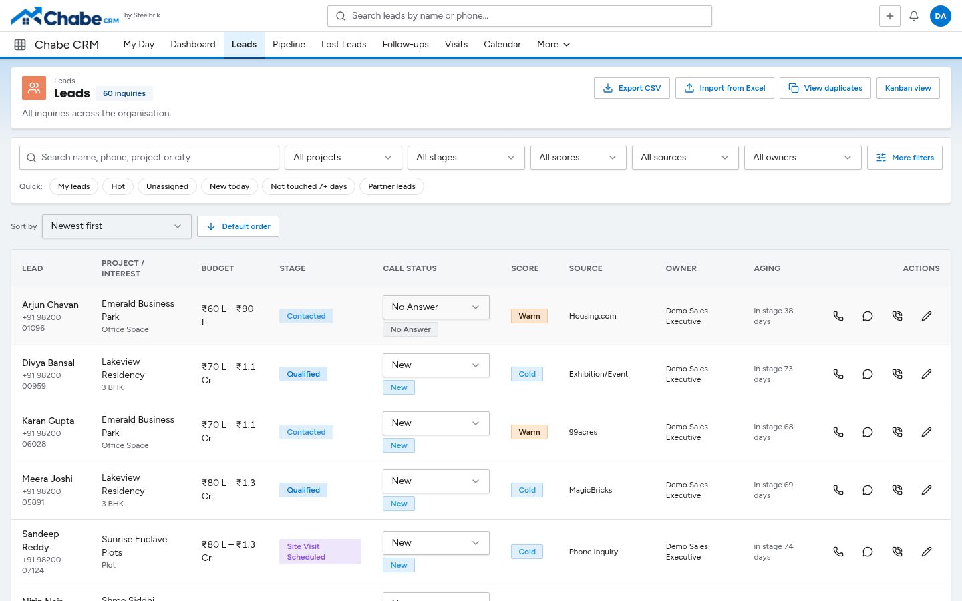Switch to Kanban view
This screenshot has width=962, height=601.
click(x=908, y=88)
